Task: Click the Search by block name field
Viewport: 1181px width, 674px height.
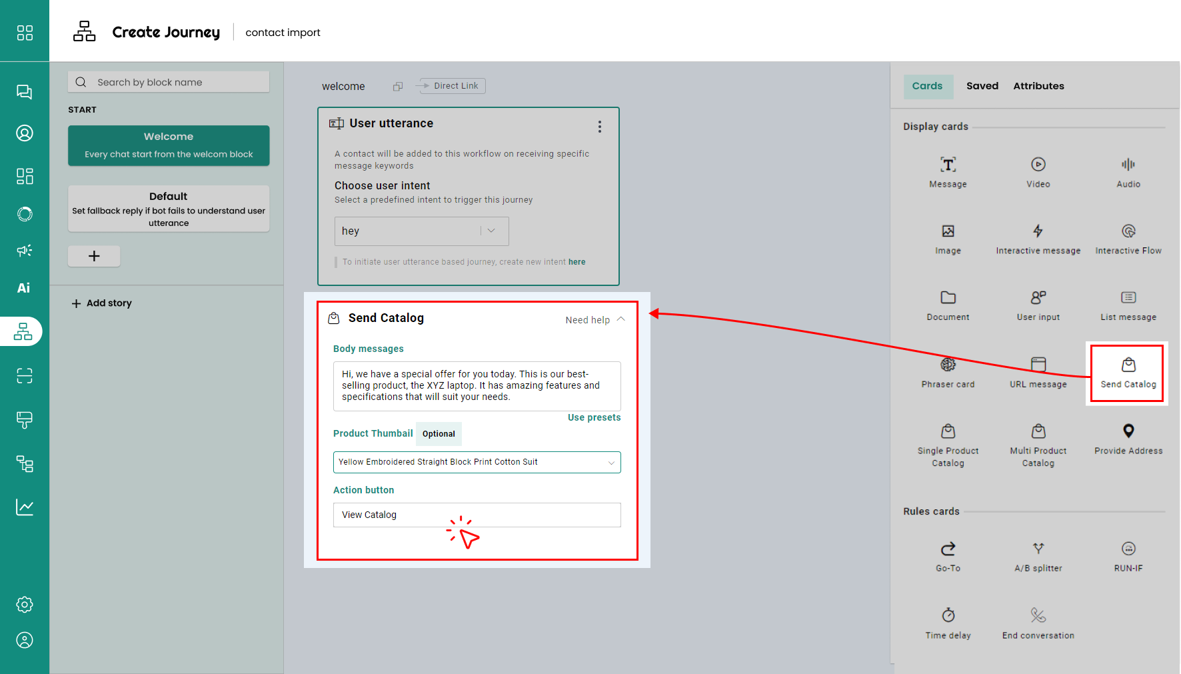Action: pos(169,82)
